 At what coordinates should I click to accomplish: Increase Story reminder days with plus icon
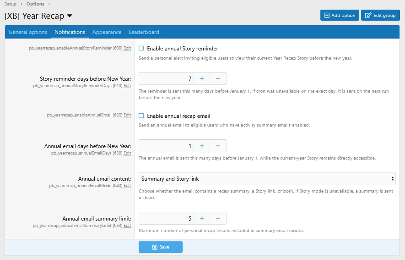[x=202, y=78]
